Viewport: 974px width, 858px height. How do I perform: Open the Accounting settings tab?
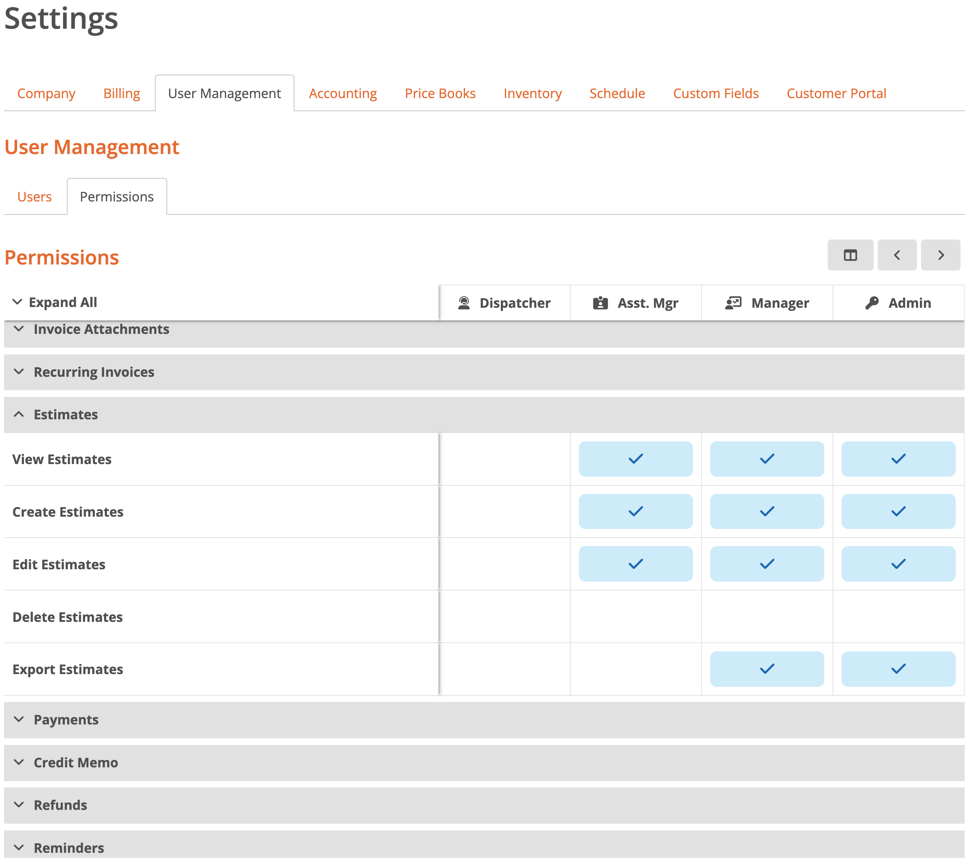[343, 93]
